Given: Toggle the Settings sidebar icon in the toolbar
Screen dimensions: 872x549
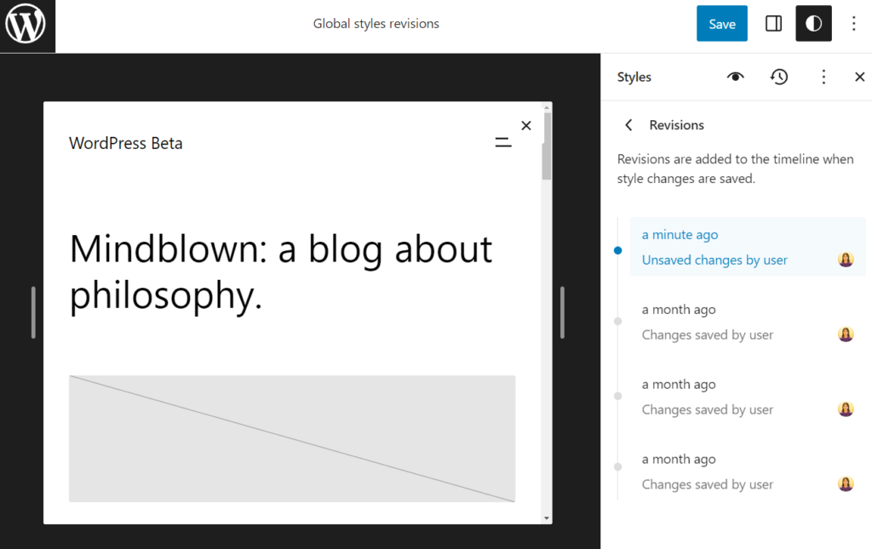Looking at the screenshot, I should pos(772,23).
